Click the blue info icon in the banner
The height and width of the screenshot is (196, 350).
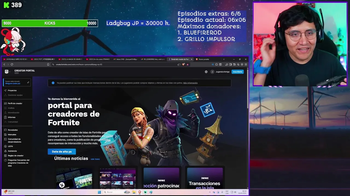pos(53,83)
